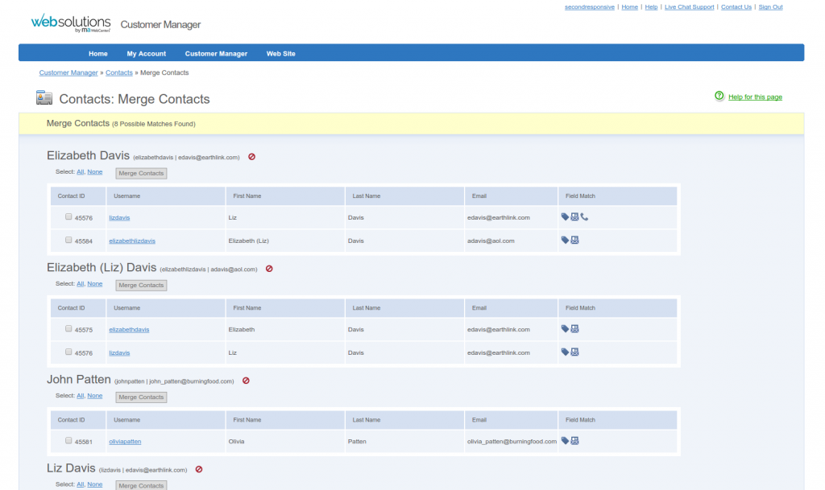The image size is (825, 490).
Task: Click Sign Out link
Action: 770,6
